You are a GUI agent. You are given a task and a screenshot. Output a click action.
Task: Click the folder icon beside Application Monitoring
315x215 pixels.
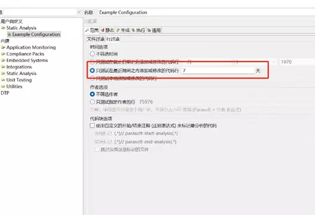point(3,48)
